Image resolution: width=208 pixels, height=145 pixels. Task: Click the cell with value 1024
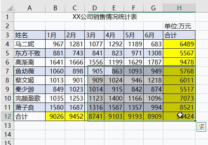click(114, 80)
